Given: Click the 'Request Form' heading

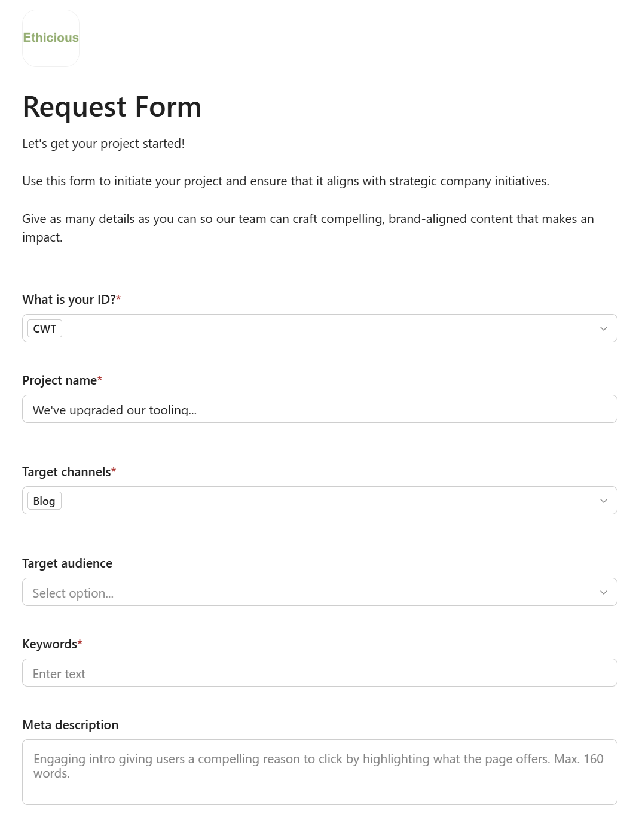Looking at the screenshot, I should click(x=112, y=107).
